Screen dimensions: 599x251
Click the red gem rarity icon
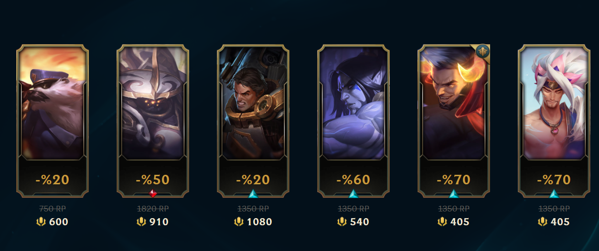[153, 193]
